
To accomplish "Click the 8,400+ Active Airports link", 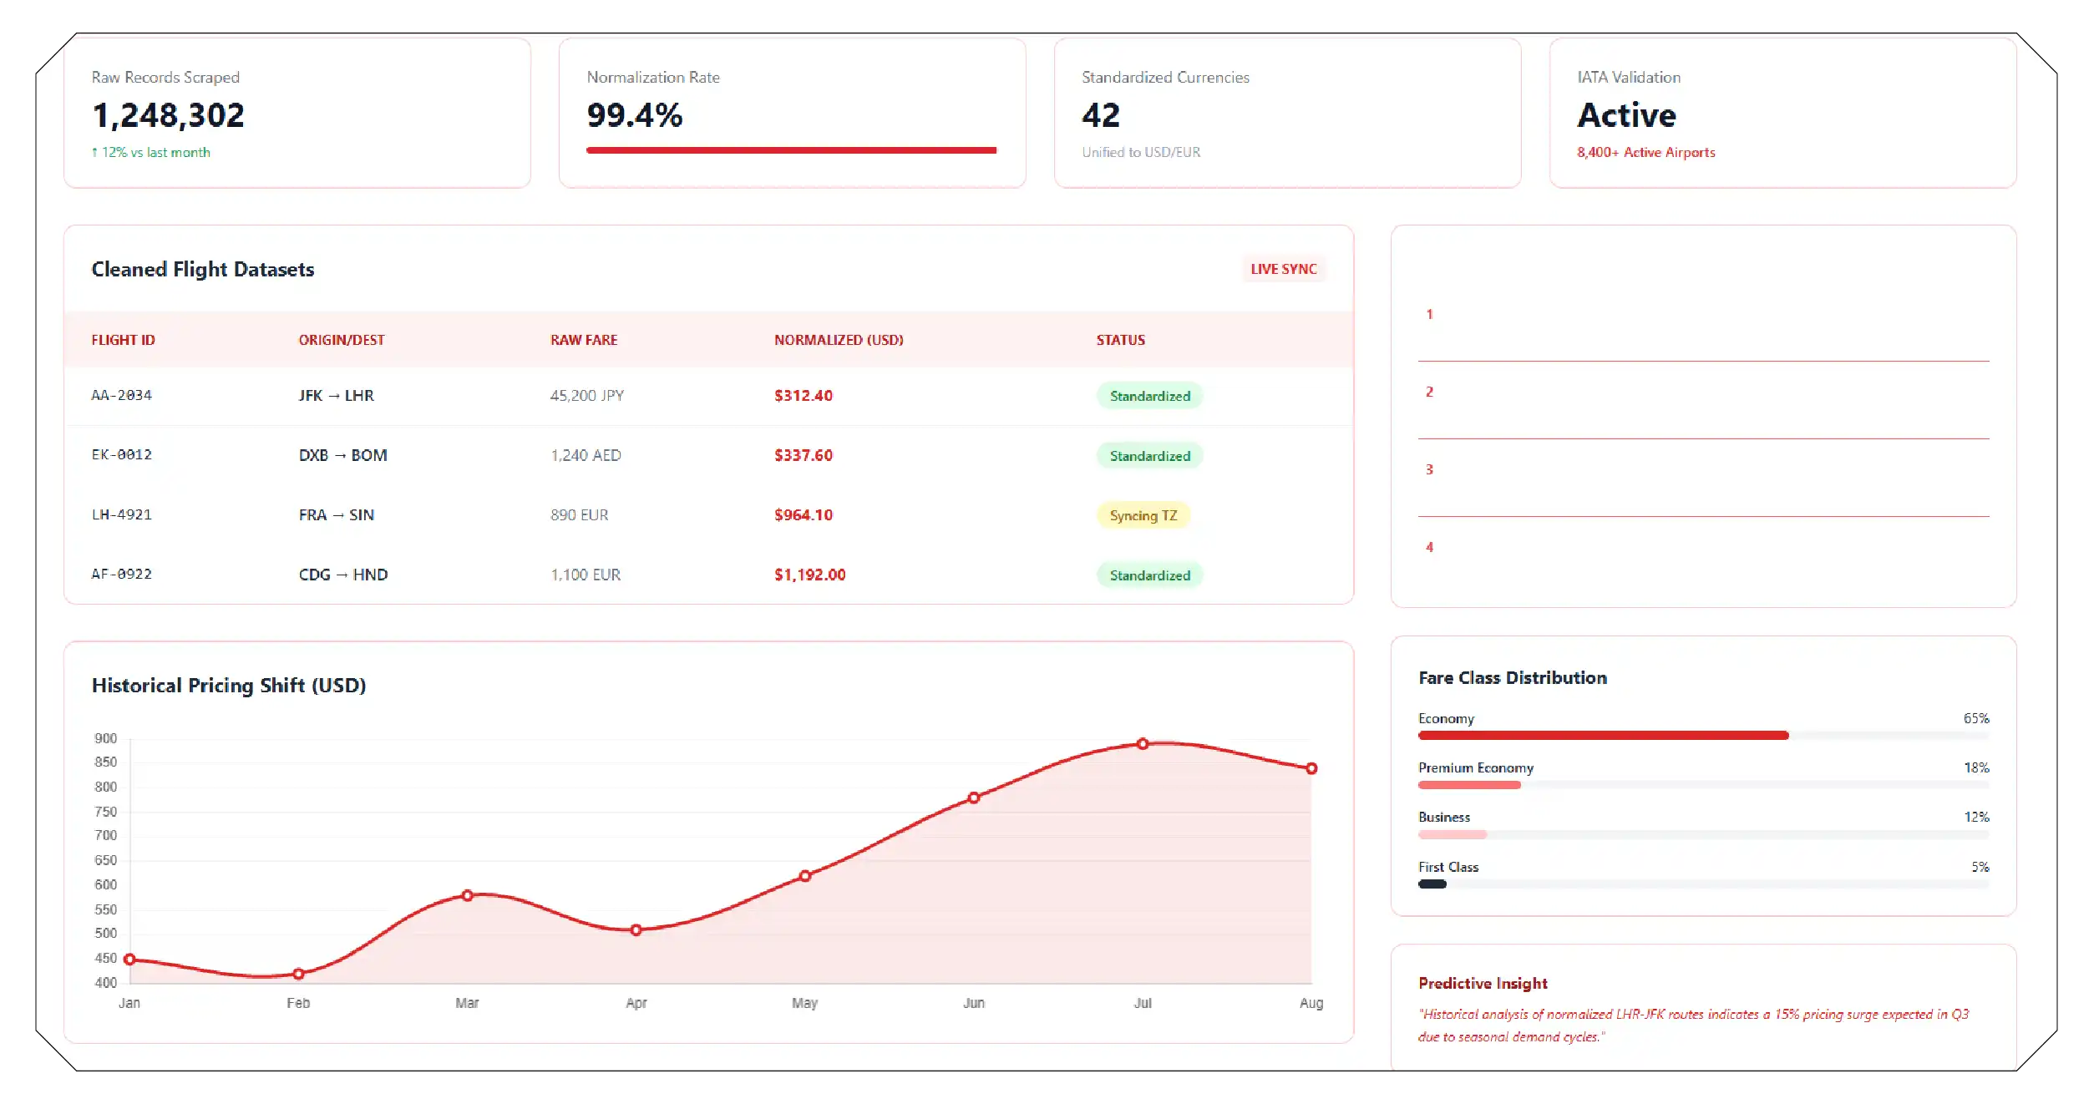I will tap(1645, 152).
